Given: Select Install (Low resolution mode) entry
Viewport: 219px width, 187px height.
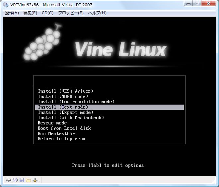Looking at the screenshot, I should click(110, 102).
